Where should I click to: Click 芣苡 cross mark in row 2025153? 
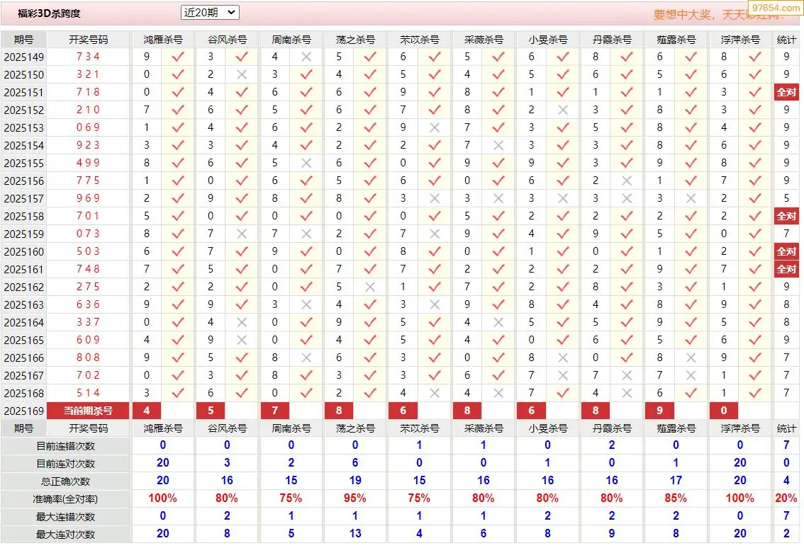tap(435, 127)
